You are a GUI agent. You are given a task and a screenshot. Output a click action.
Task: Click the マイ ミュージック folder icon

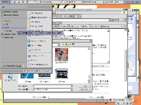tap(29, 26)
